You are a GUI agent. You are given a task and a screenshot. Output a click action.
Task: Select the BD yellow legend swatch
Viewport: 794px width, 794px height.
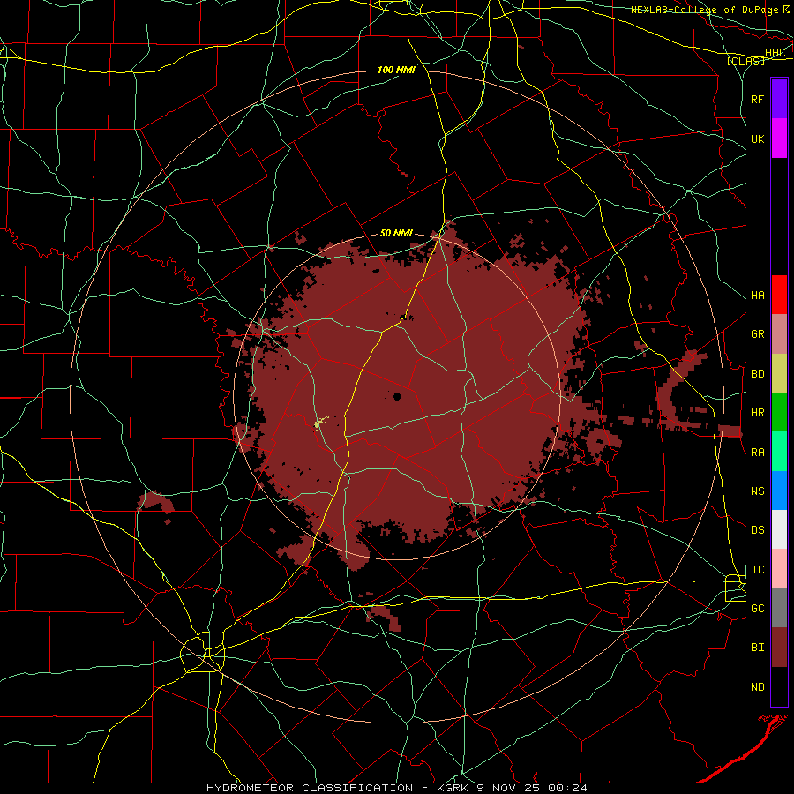[779, 373]
